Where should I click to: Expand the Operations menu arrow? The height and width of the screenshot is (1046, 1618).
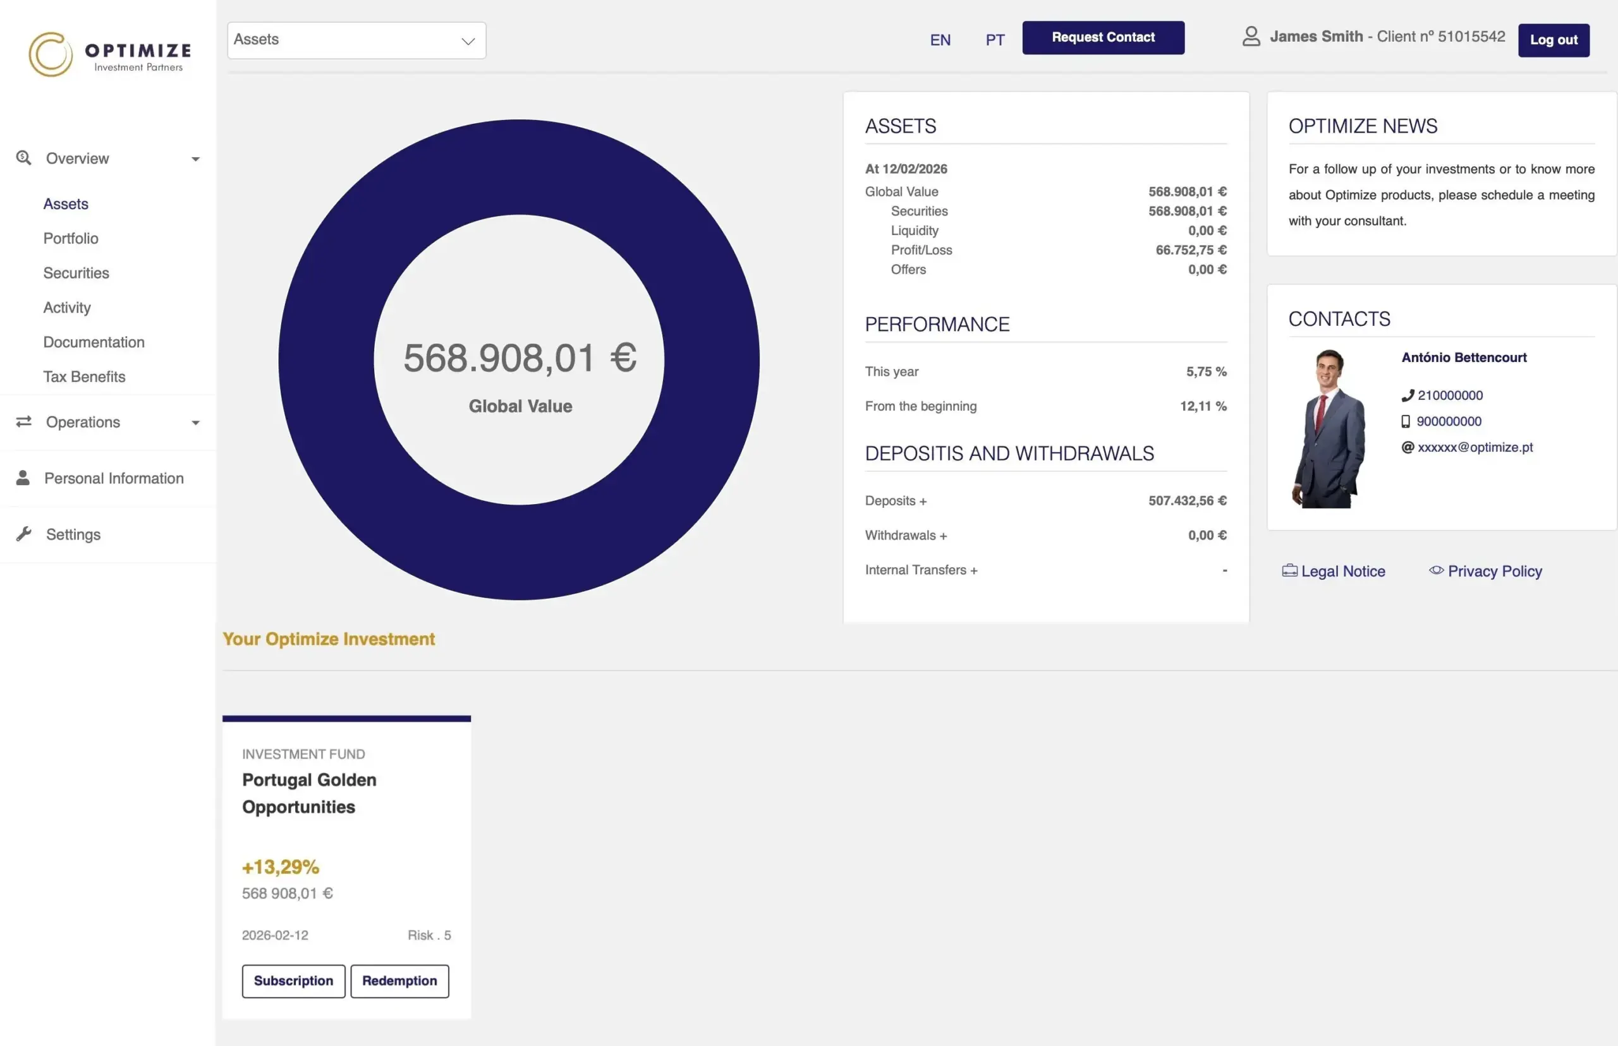196,423
